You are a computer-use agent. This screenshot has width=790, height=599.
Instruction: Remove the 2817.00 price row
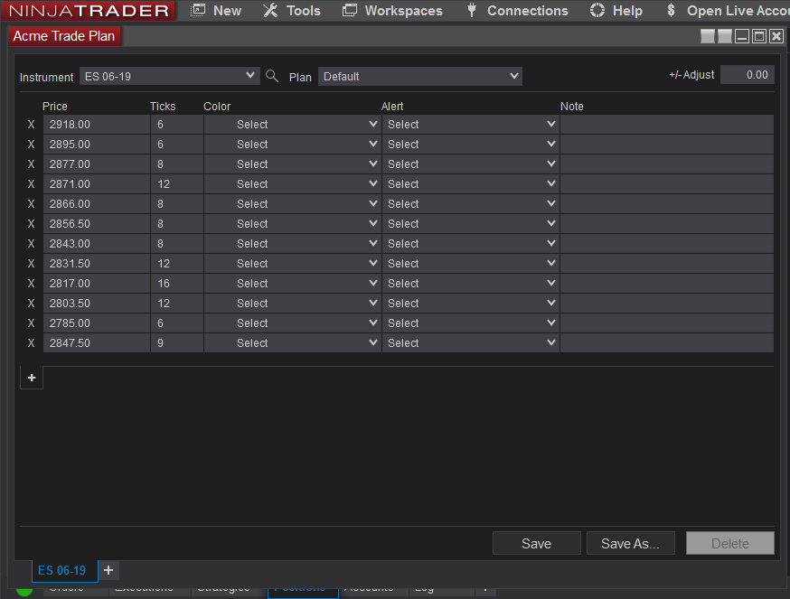(32, 284)
